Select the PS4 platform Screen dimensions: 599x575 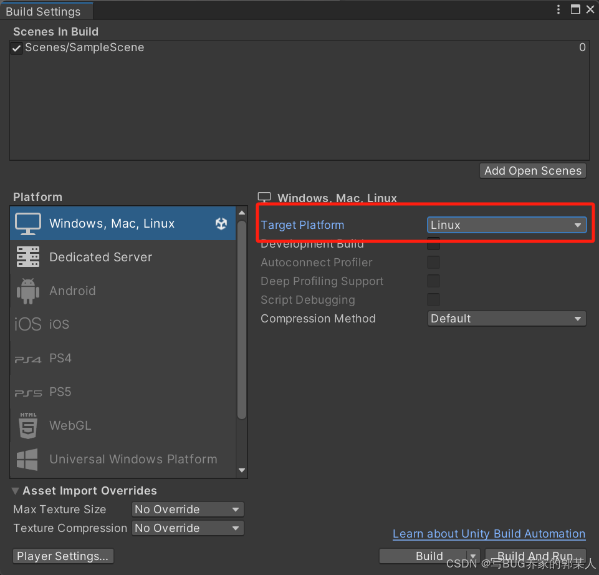tap(123, 358)
